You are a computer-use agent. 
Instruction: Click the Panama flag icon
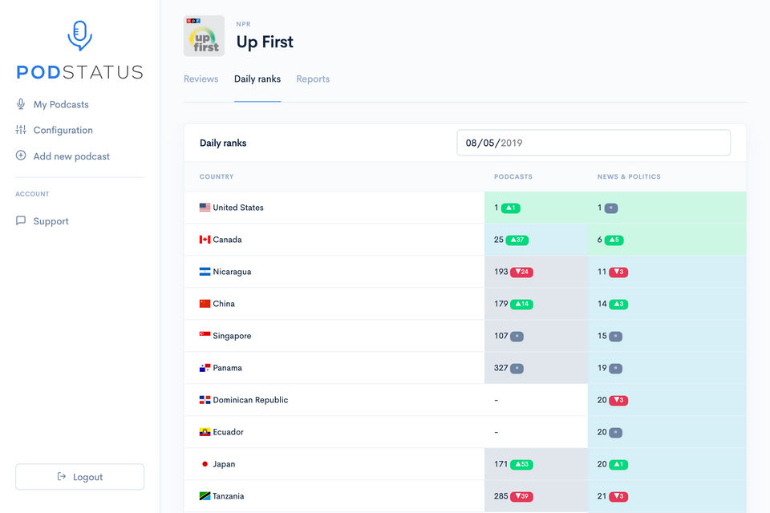point(205,368)
